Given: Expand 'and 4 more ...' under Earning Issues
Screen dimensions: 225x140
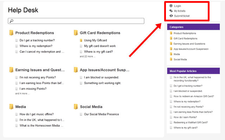Looking at the screenshot, I should (x=22, y=93).
